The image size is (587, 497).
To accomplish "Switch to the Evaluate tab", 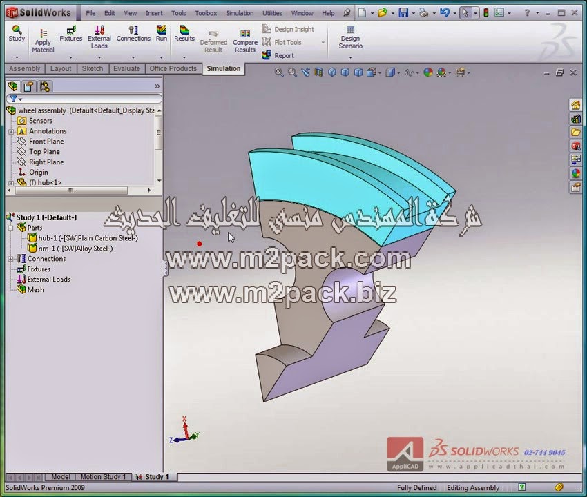I will click(x=126, y=68).
